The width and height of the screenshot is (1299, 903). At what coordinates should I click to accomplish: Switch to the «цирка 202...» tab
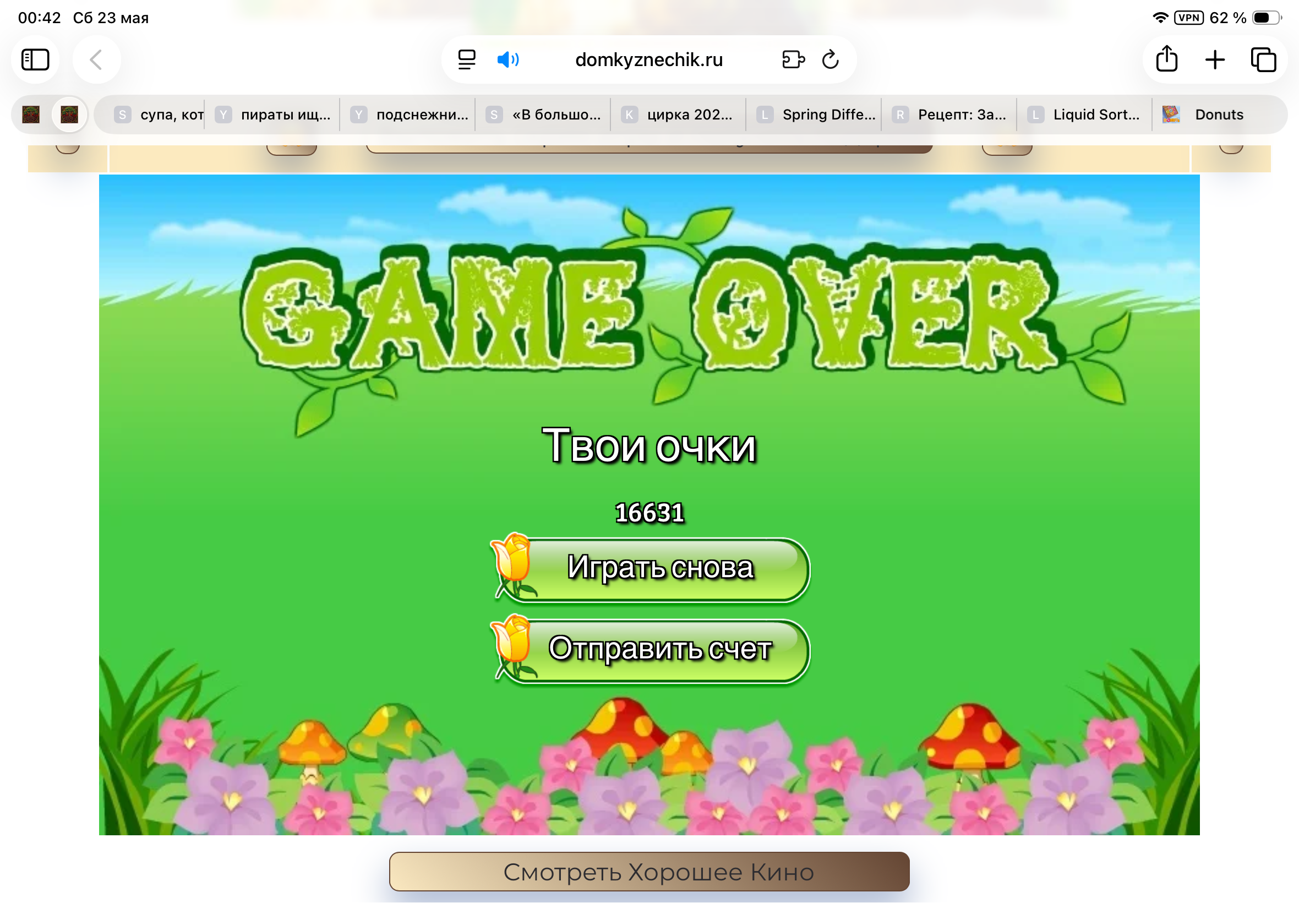677,115
